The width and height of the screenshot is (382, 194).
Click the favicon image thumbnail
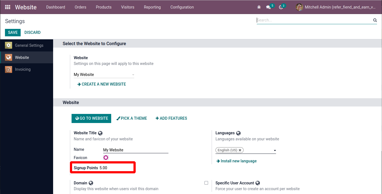click(106, 157)
